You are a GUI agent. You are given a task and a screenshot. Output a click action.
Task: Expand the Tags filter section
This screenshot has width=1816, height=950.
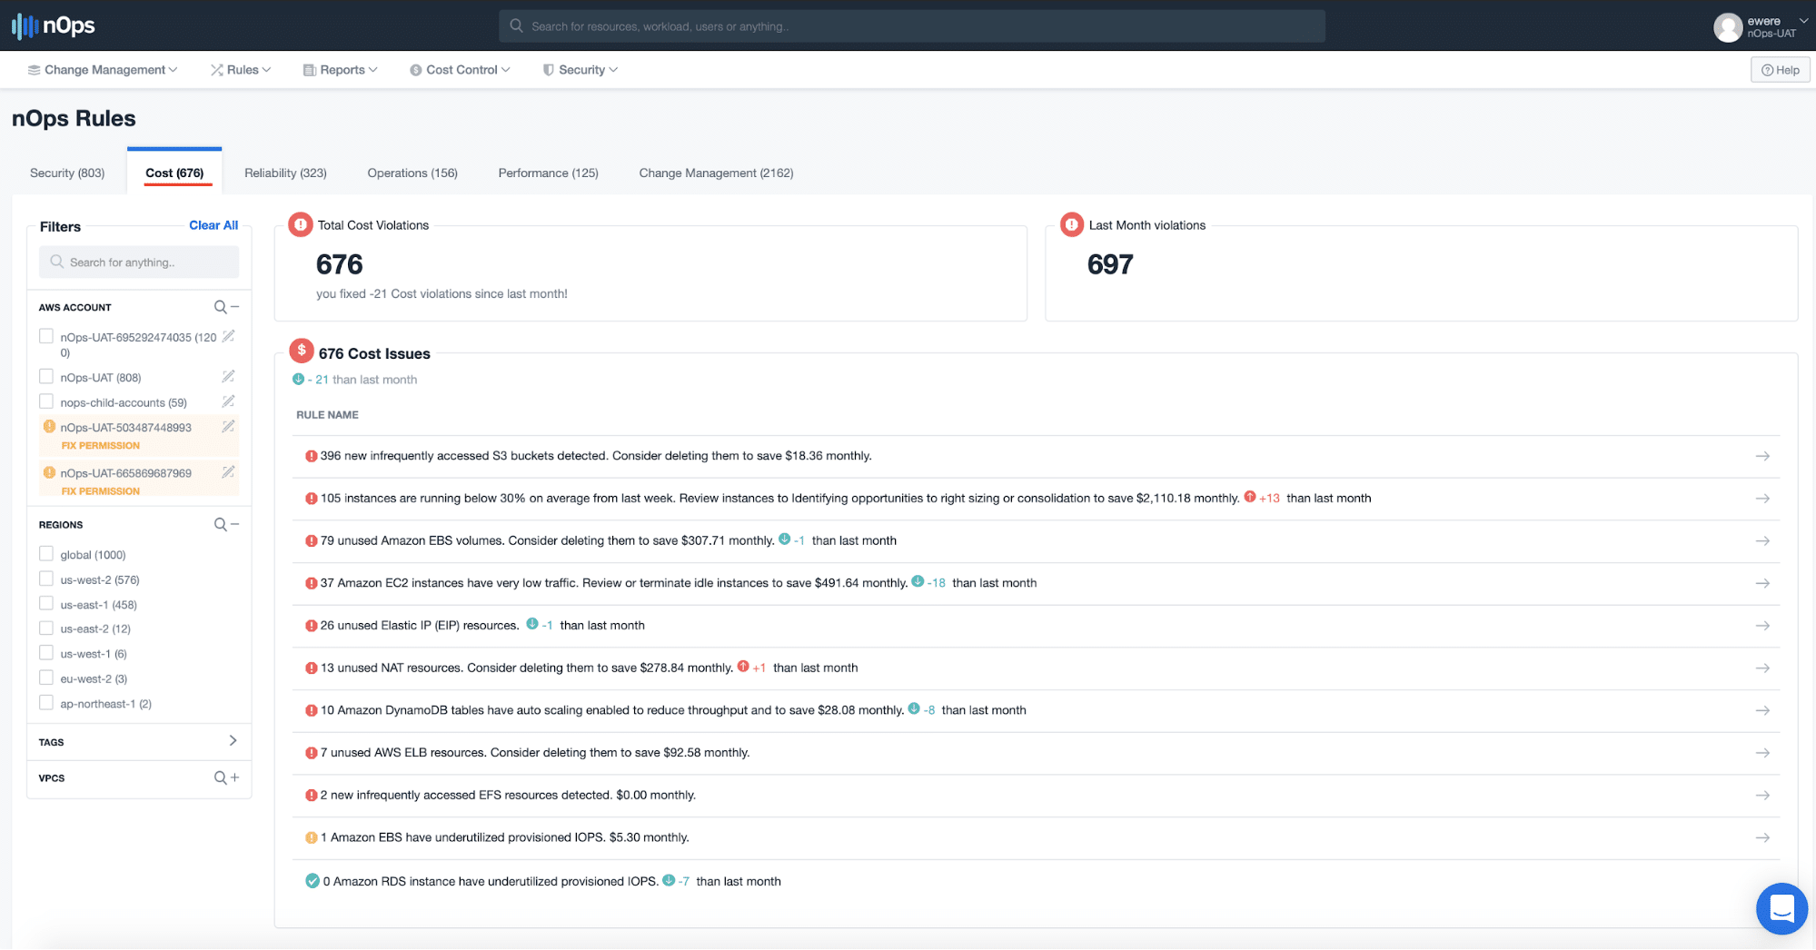click(x=233, y=741)
